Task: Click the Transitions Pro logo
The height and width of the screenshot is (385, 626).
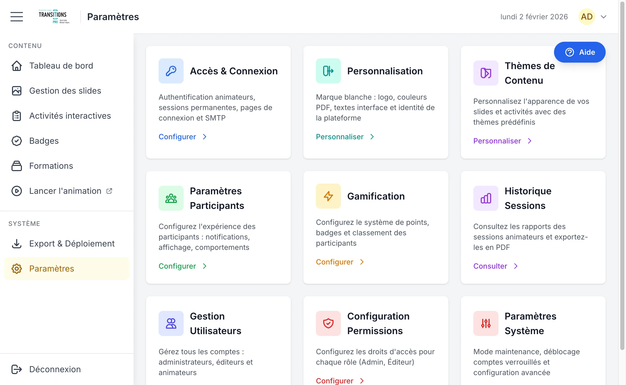Action: [x=54, y=17]
